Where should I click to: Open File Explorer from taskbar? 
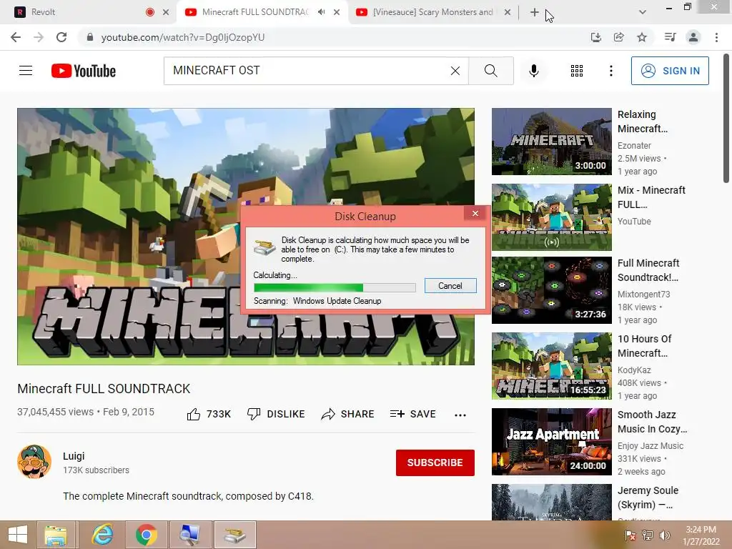pos(56,535)
